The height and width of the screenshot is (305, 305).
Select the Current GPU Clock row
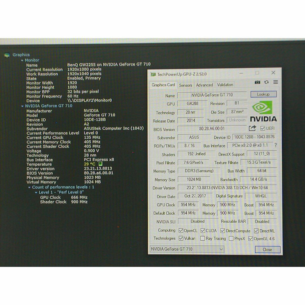64,138
